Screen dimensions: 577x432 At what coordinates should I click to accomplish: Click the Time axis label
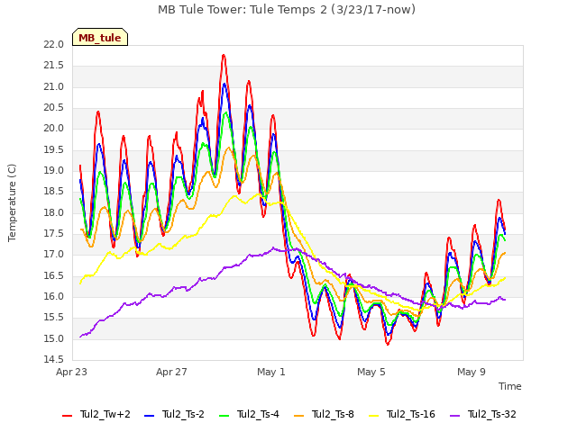pos(510,386)
